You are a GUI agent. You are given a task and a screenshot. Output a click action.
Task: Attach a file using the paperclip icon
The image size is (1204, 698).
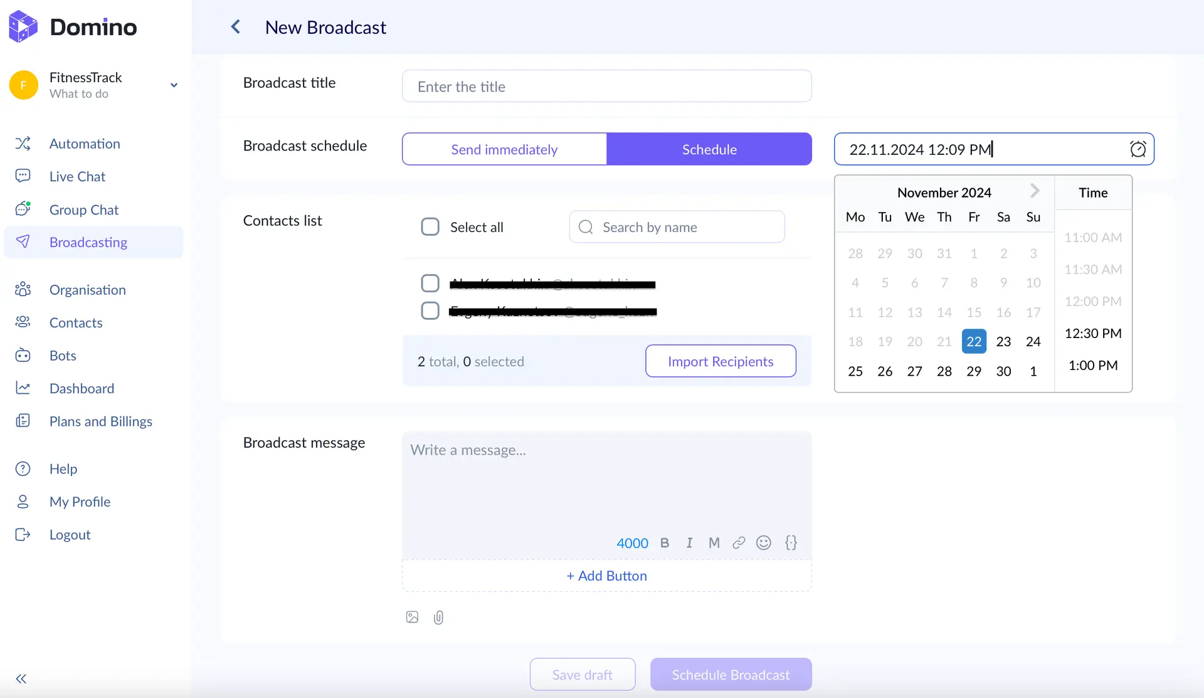(438, 618)
